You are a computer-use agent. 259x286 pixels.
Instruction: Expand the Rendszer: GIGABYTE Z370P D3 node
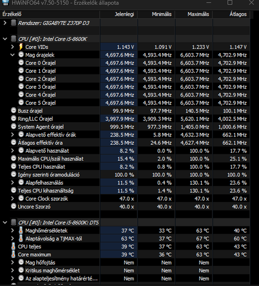(x=5, y=23)
